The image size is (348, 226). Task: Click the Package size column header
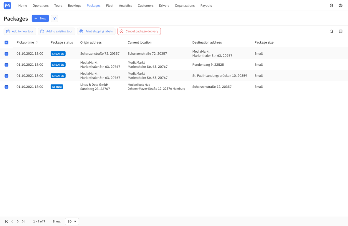[x=264, y=42]
